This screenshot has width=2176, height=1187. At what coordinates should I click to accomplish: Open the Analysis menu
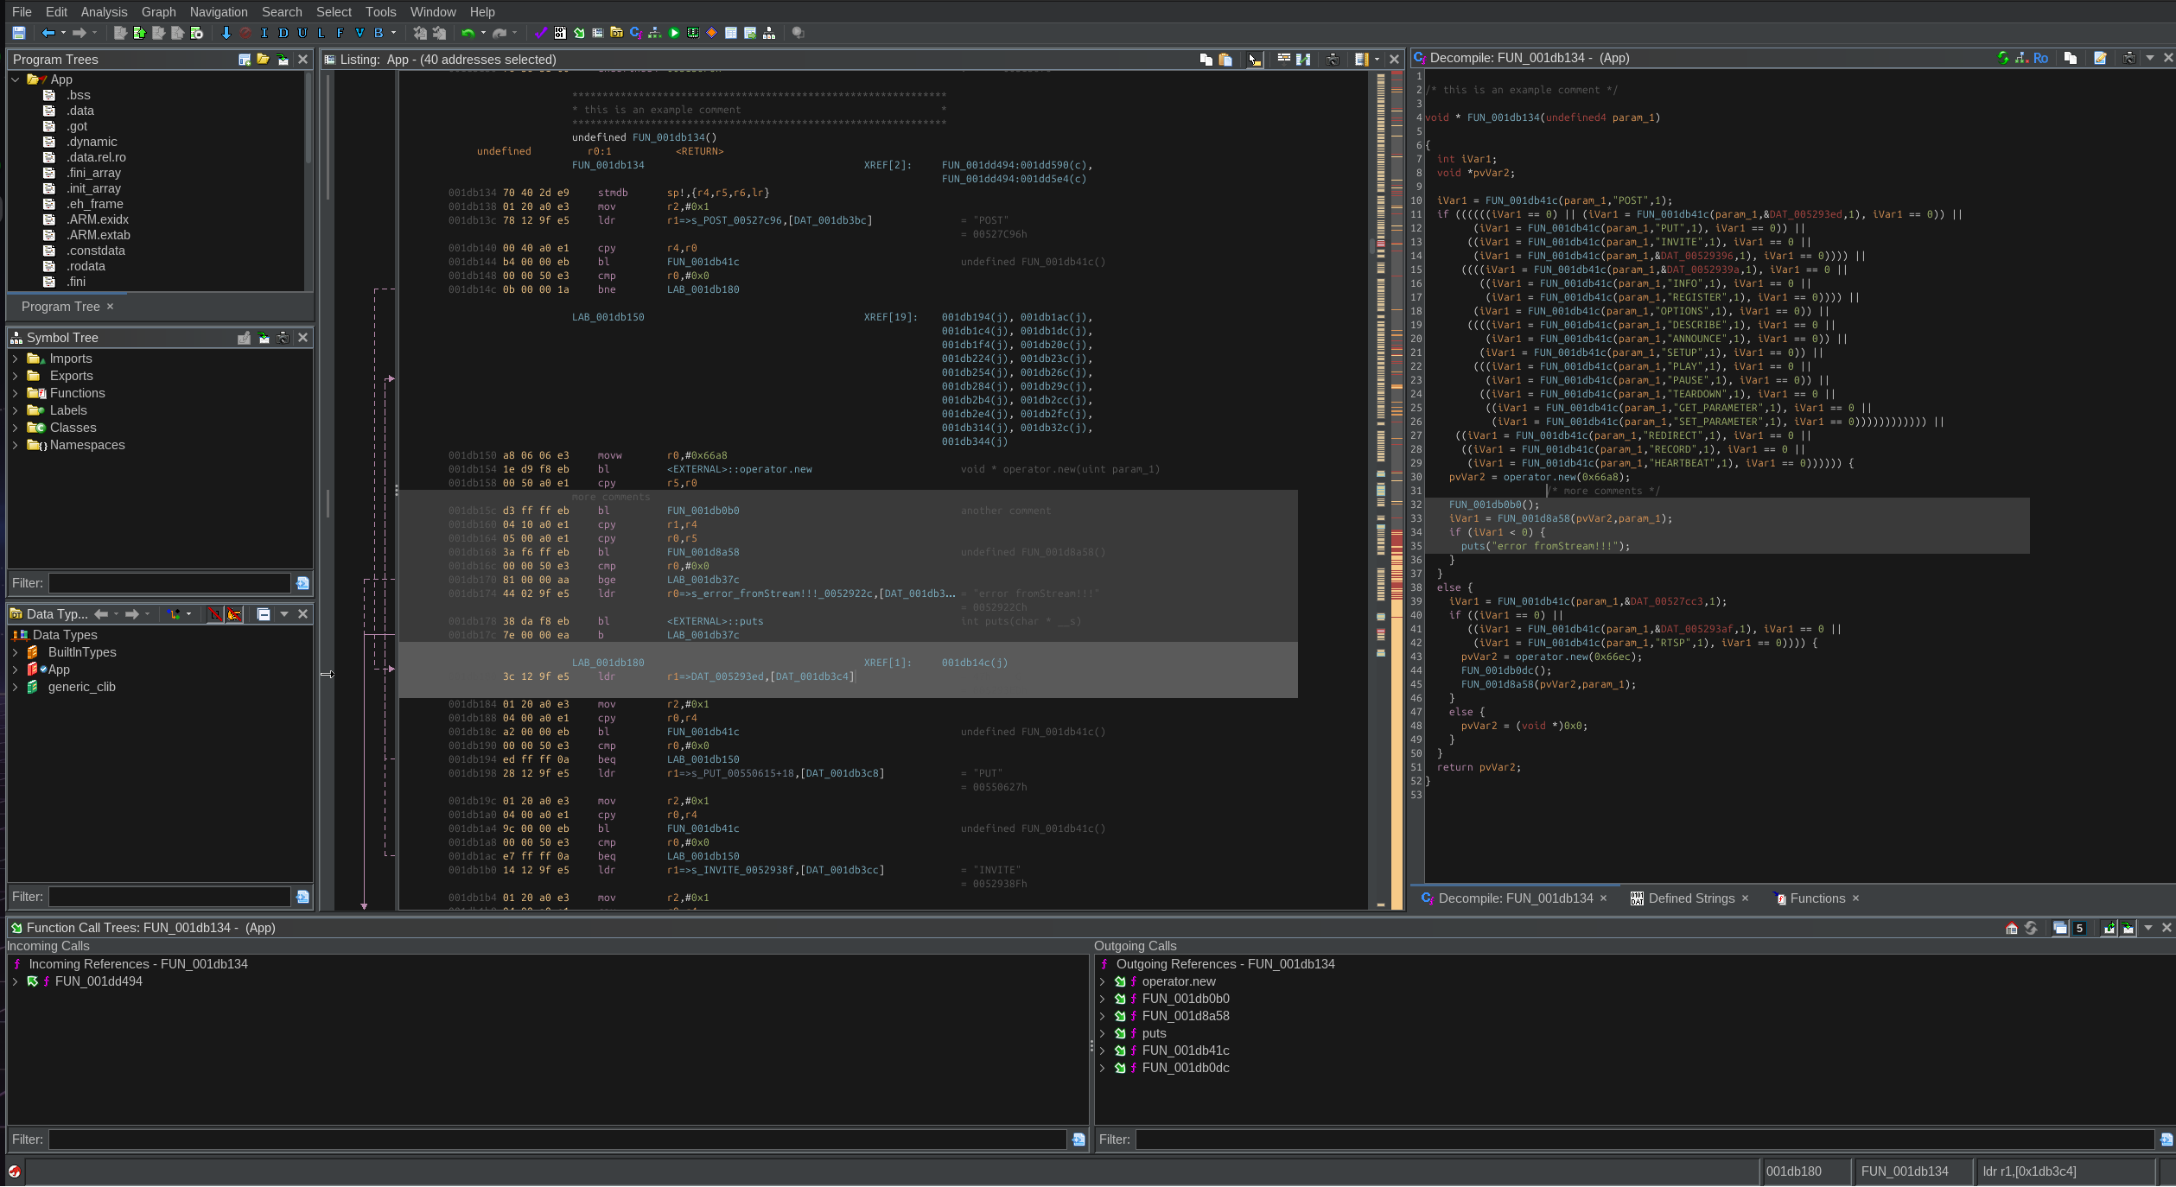point(104,11)
